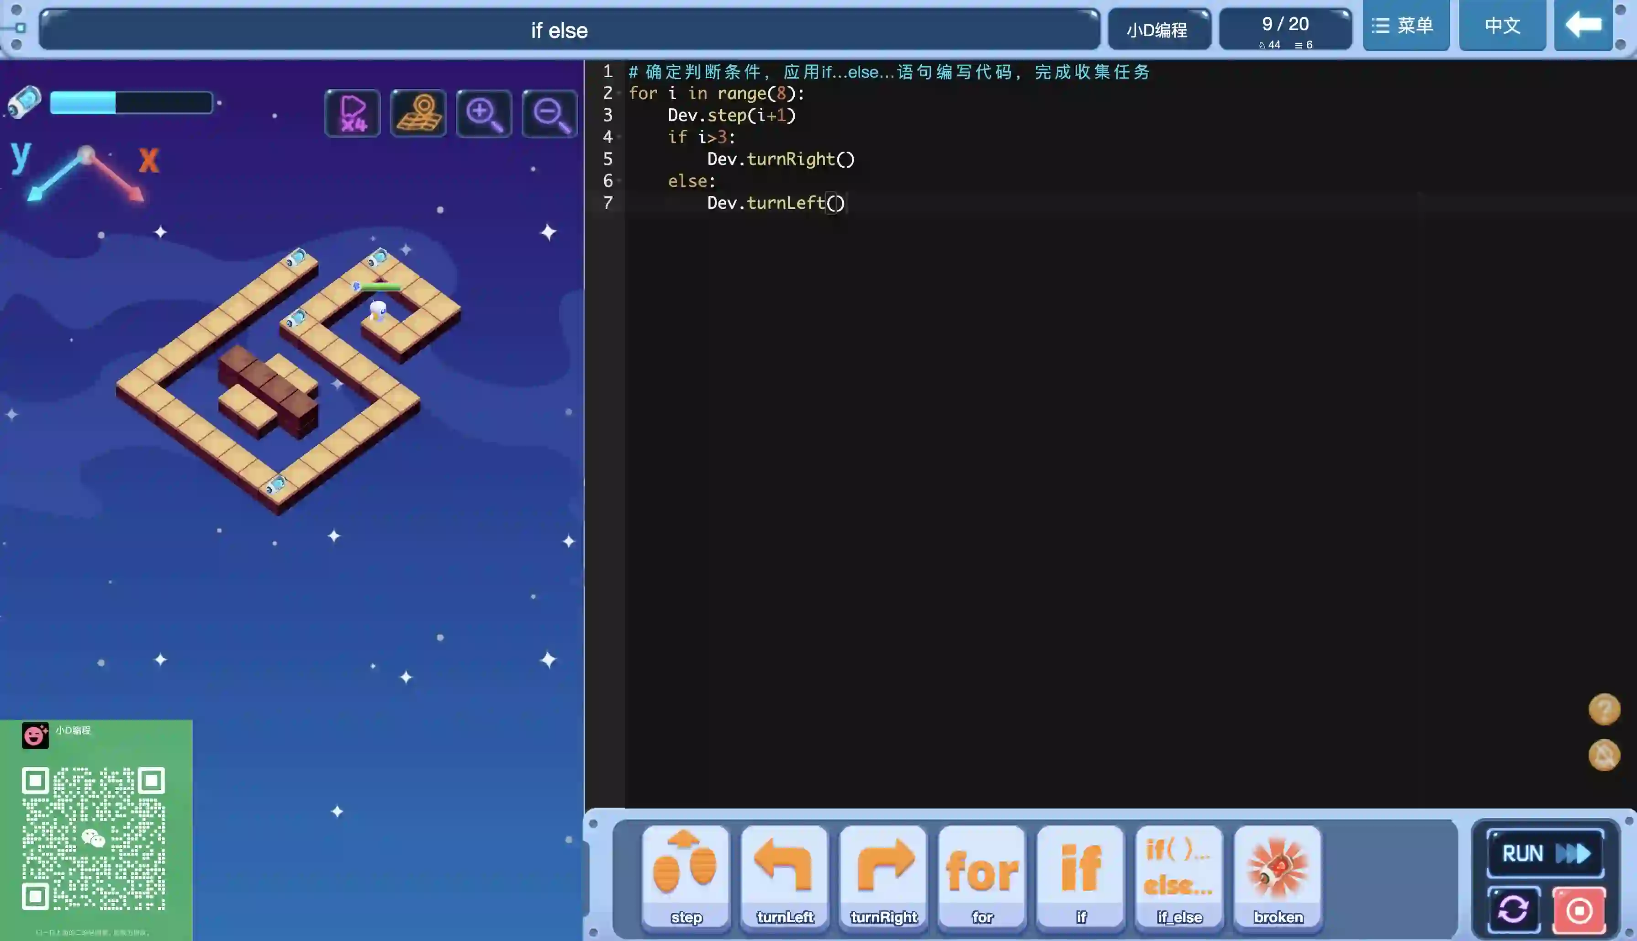Insert a step command block
Image resolution: width=1637 pixels, height=941 pixels.
pyautogui.click(x=686, y=875)
